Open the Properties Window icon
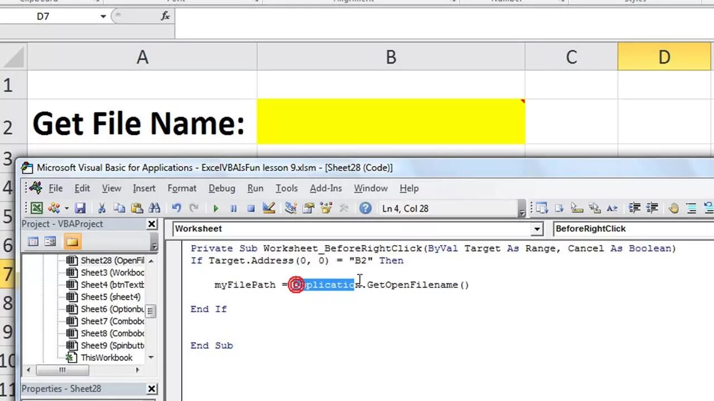The image size is (714, 401). pyautogui.click(x=308, y=208)
